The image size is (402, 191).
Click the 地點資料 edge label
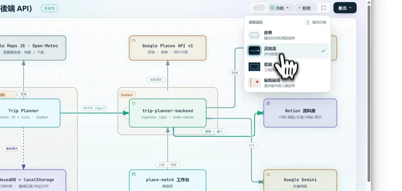tap(156, 80)
